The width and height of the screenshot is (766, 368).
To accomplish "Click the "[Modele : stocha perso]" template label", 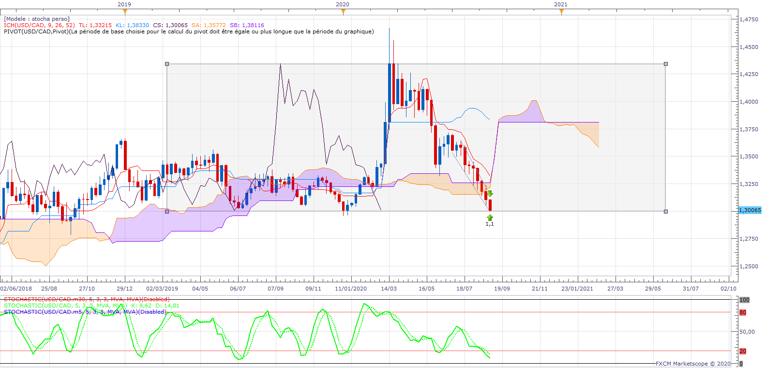I will [37, 19].
